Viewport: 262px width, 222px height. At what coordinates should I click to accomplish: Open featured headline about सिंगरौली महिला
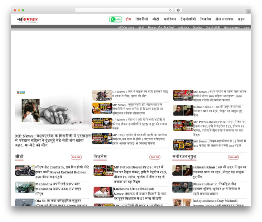[53, 141]
